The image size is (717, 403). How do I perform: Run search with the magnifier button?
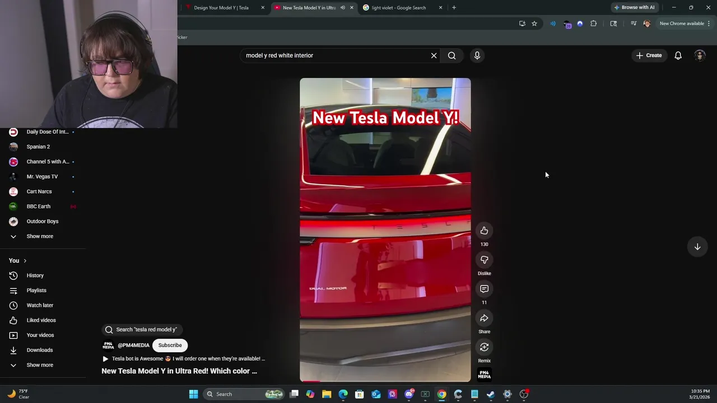pos(451,55)
